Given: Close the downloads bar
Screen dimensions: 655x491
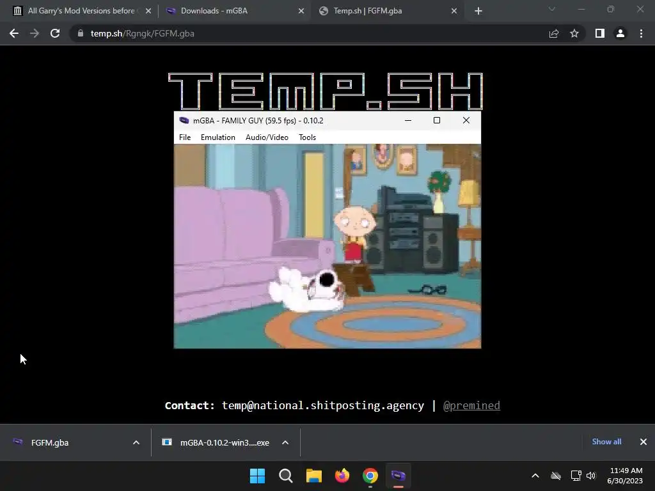Looking at the screenshot, I should (x=643, y=442).
